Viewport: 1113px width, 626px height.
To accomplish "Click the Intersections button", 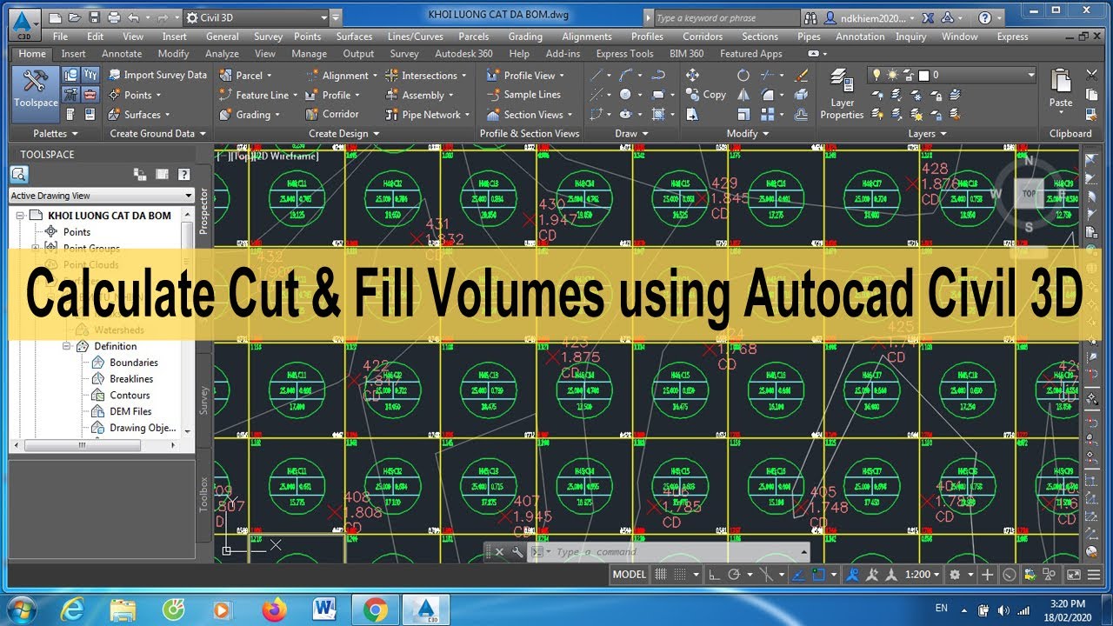I will (x=425, y=76).
